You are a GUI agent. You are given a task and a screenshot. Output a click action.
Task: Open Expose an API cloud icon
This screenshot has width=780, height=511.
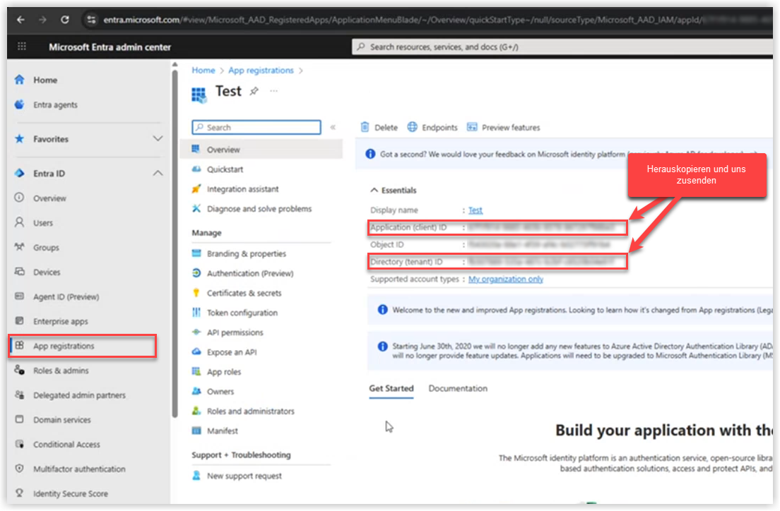[196, 352]
